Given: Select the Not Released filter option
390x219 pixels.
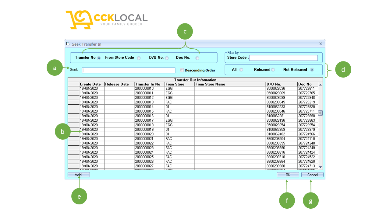Looking at the screenshot, I should click(x=312, y=70).
